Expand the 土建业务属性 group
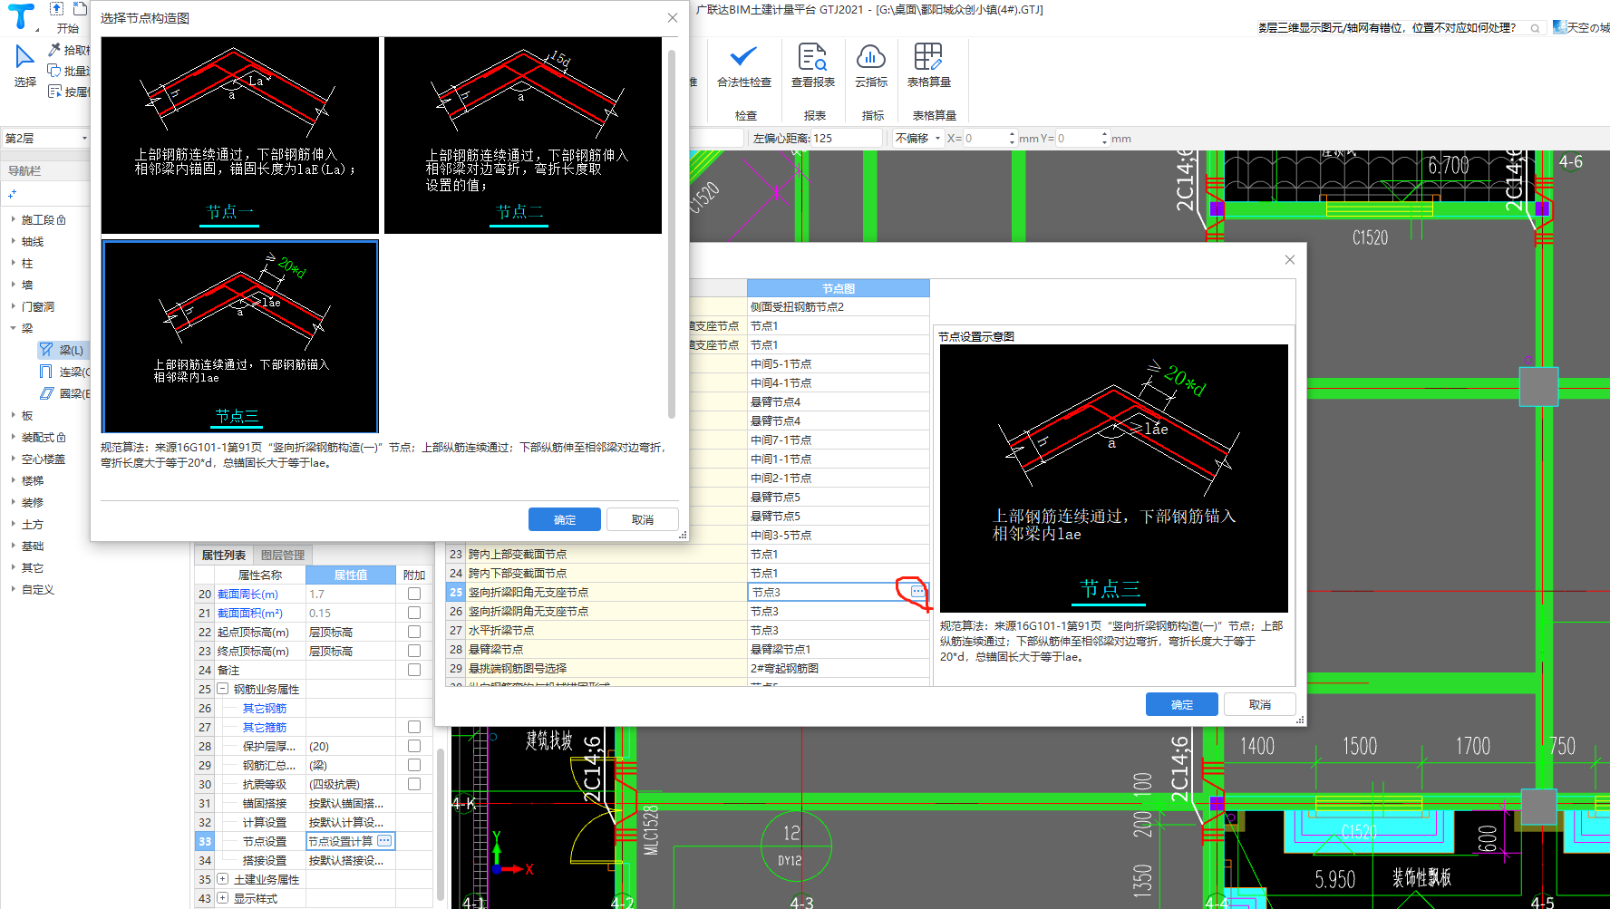 pos(222,879)
